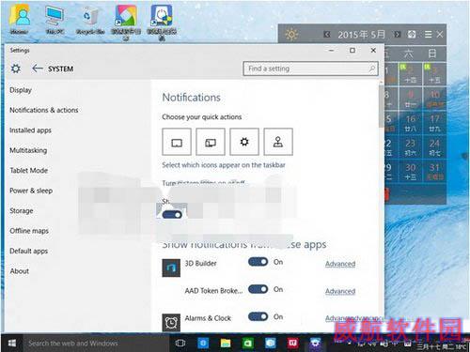This screenshot has width=470, height=352.
Task: Open the Multitasking category
Action: click(x=28, y=150)
